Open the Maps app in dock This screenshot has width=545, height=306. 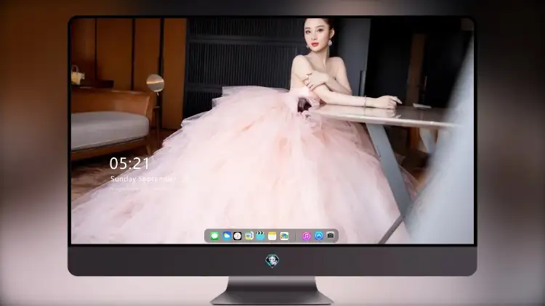pos(284,236)
